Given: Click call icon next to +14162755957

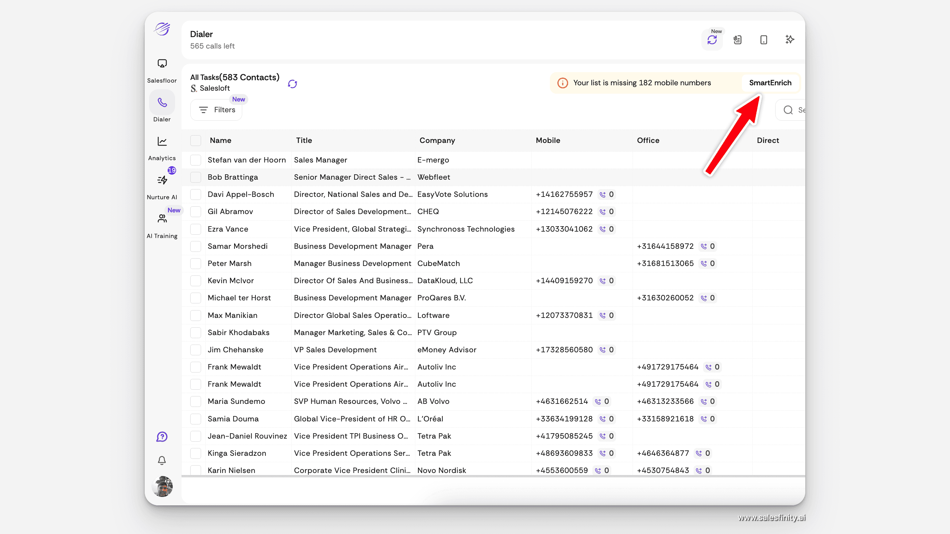Looking at the screenshot, I should click(603, 195).
